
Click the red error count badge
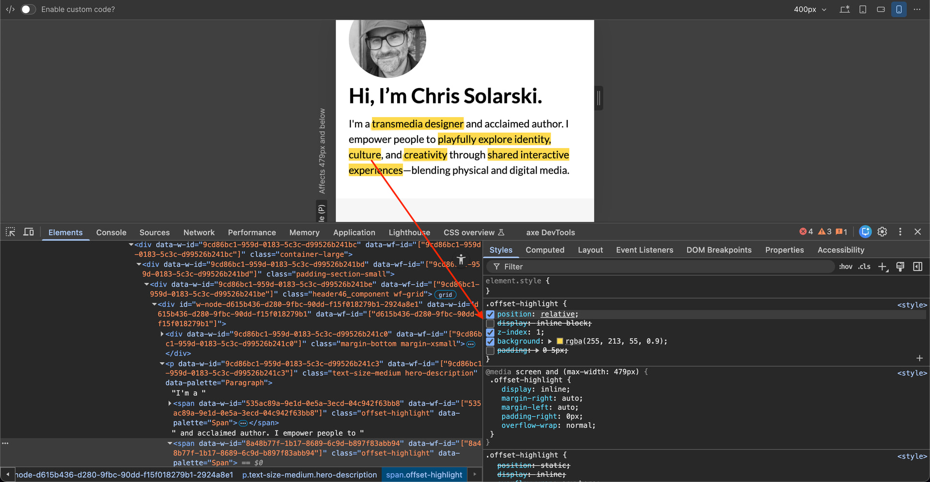[x=806, y=232]
